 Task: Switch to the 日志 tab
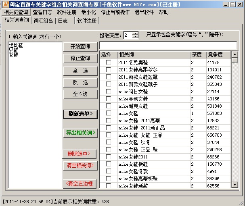tap(65, 21)
